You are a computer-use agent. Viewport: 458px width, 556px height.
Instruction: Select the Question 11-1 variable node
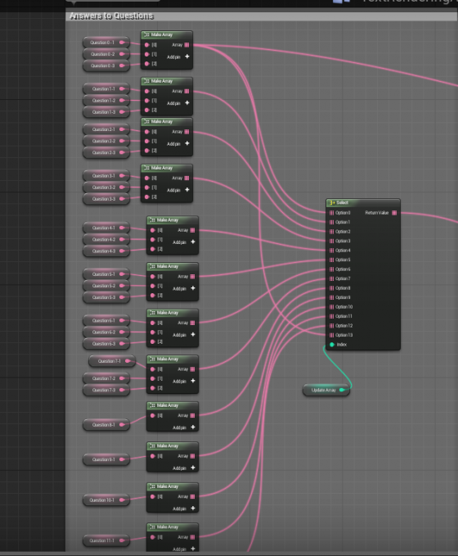pyautogui.click(x=106, y=540)
